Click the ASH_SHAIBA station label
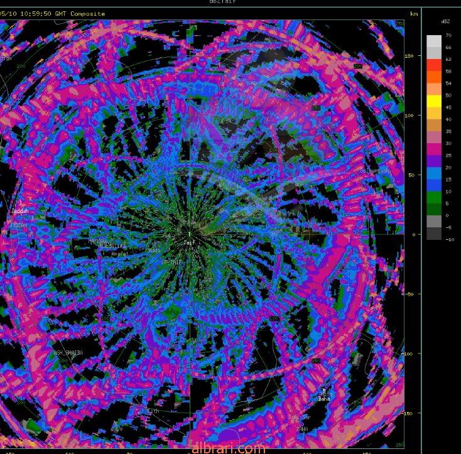This screenshot has width=461, height=454. click(68, 352)
